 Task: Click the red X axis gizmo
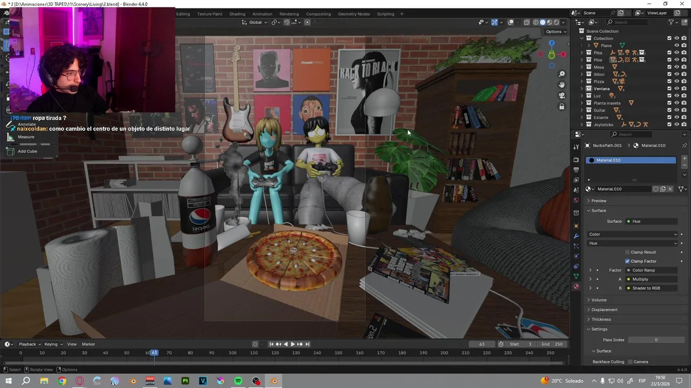[563, 54]
